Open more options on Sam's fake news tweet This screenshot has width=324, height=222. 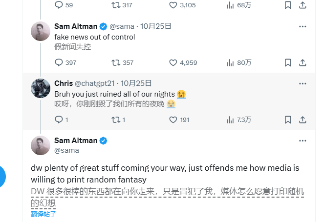click(302, 26)
